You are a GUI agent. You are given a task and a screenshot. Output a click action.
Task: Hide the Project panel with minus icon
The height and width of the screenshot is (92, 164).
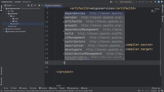(43, 5)
